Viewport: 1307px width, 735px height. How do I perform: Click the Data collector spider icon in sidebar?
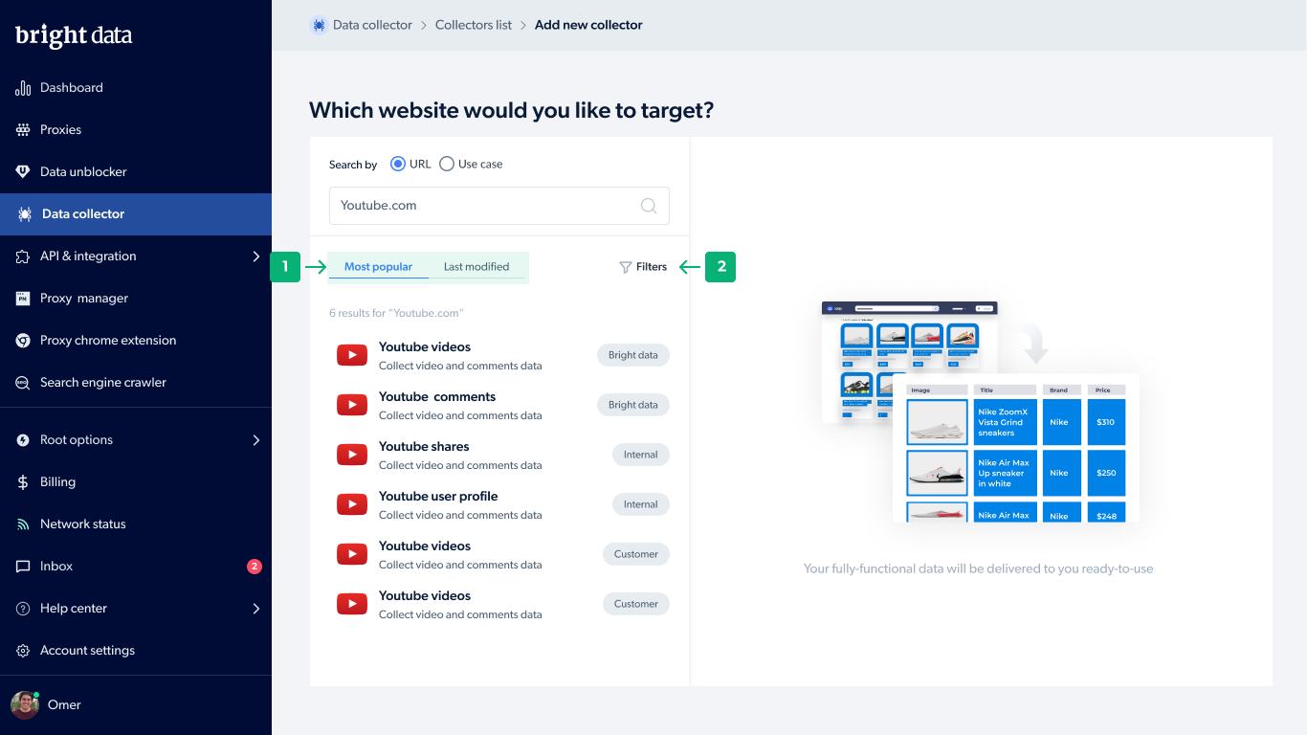tap(25, 214)
